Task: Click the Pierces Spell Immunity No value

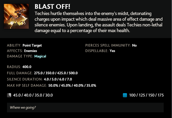Action: coord(134,45)
